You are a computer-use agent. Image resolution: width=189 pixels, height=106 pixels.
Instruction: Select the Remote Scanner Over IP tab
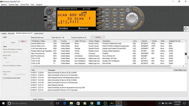tap(24, 33)
